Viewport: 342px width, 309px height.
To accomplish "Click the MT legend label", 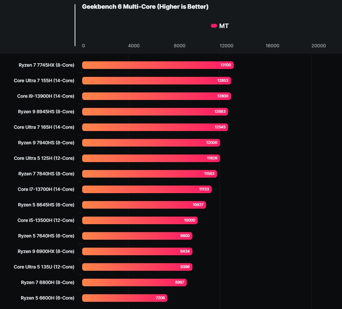I will point(224,26).
